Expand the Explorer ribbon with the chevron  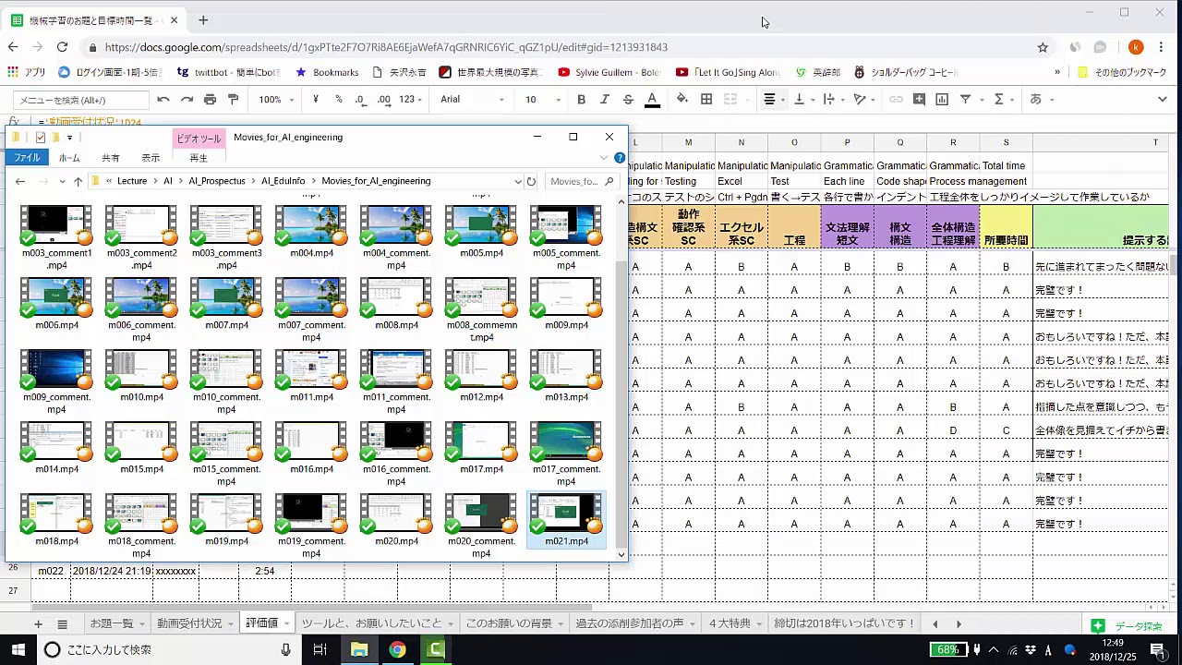[x=604, y=158]
